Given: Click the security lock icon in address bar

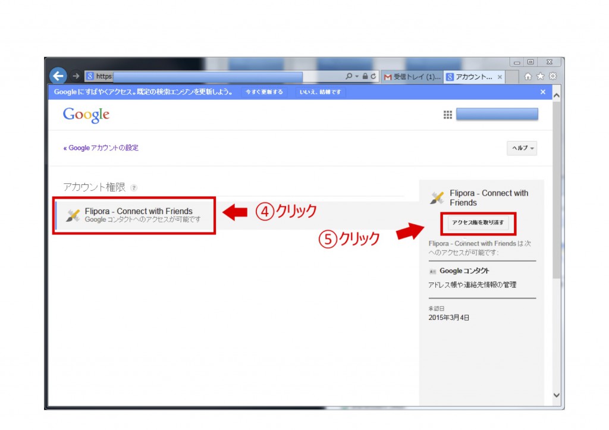Looking at the screenshot, I should click(365, 77).
